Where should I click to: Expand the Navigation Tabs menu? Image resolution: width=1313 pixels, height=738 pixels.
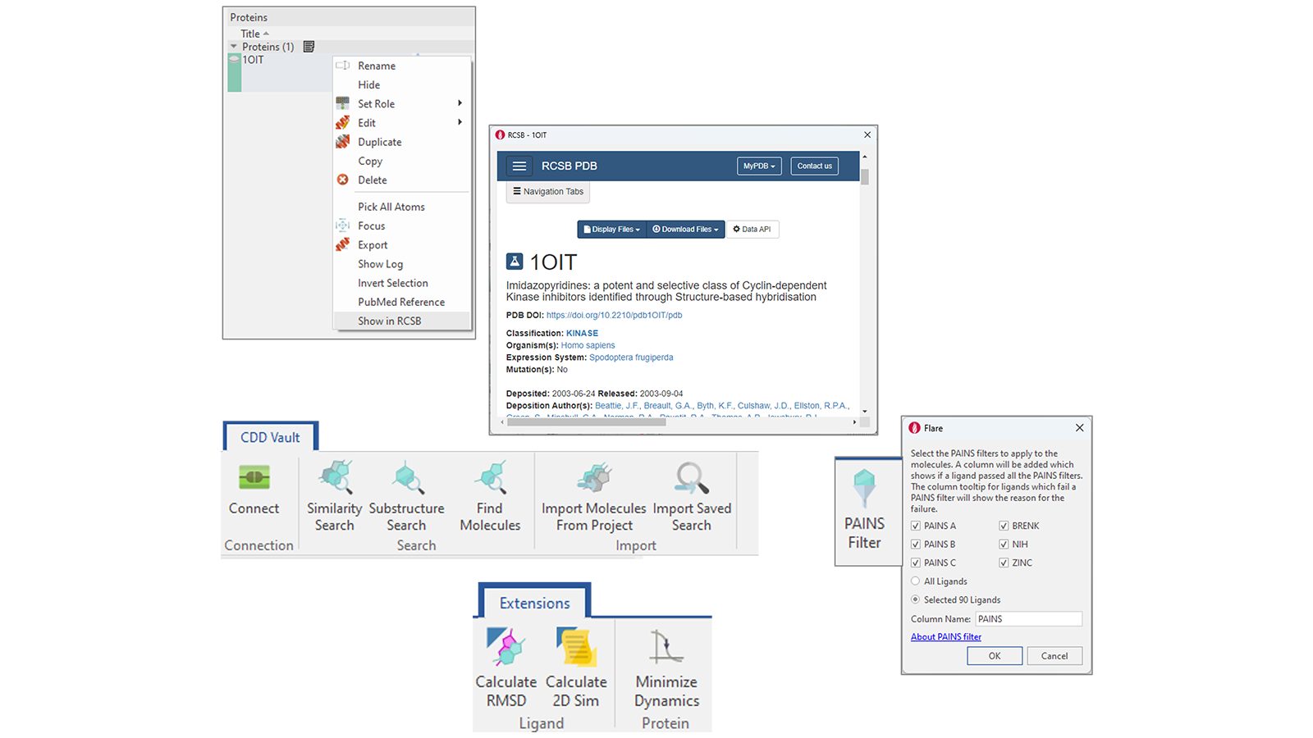(548, 192)
